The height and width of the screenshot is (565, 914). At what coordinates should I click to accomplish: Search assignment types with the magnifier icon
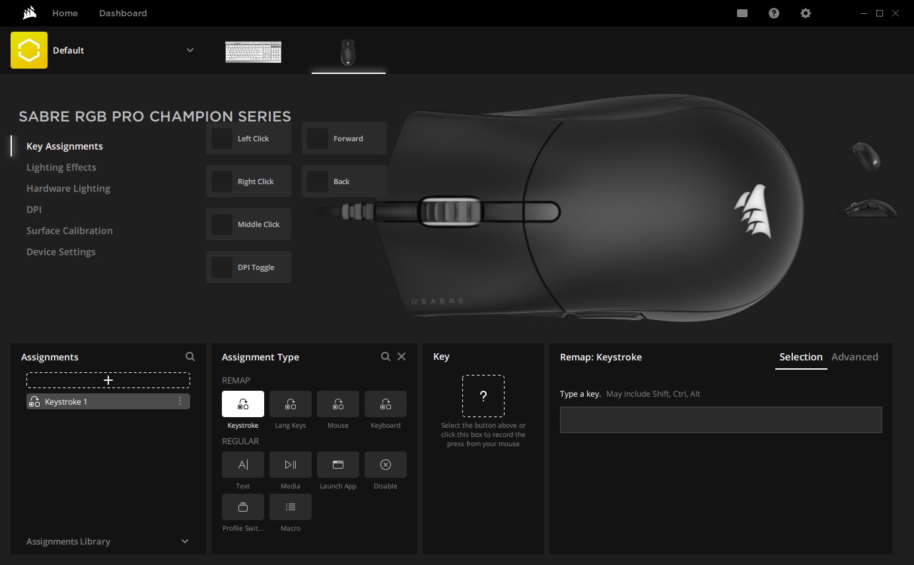[386, 356]
